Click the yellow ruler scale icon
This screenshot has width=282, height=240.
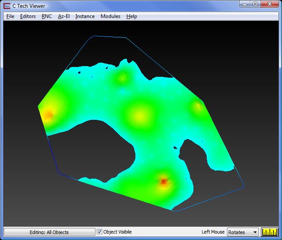270,232
